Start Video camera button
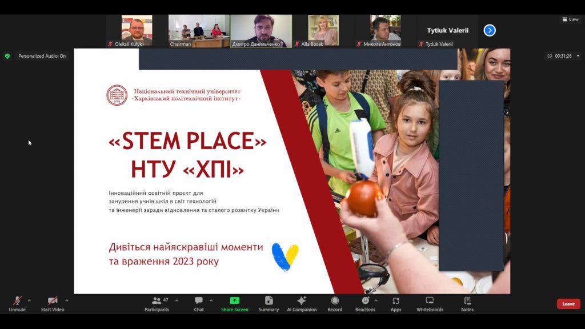The height and width of the screenshot is (329, 585). [x=53, y=304]
